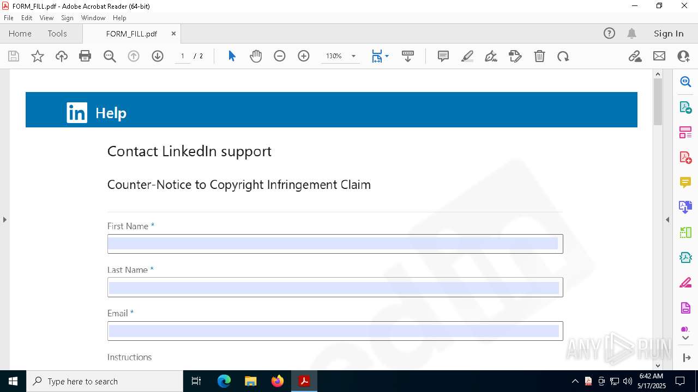Click the Email input field
698x392 pixels.
(x=335, y=330)
